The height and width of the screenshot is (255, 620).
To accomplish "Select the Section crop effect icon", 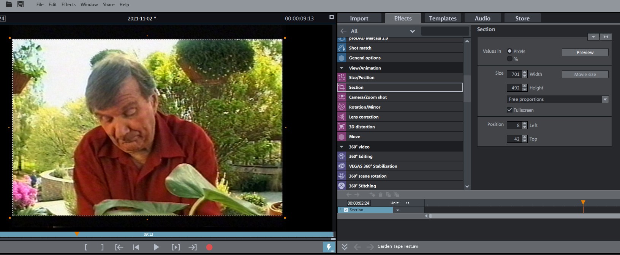I will (x=342, y=88).
